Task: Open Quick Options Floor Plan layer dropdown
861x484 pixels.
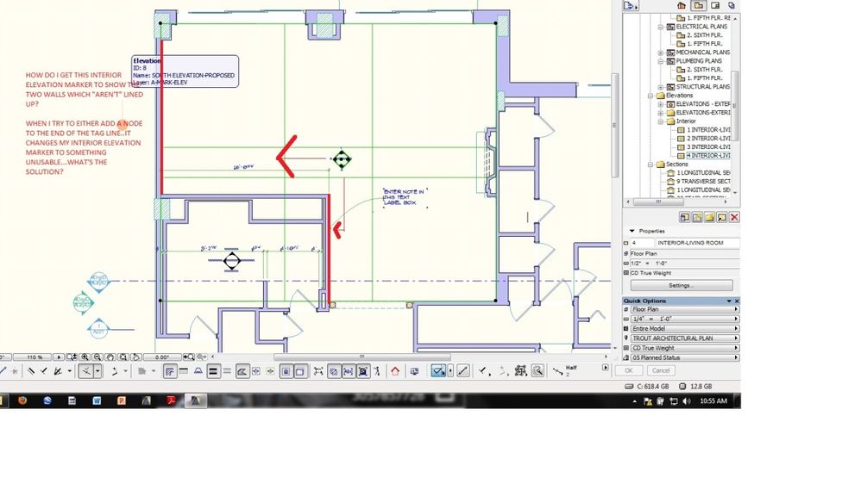Action: [684, 310]
